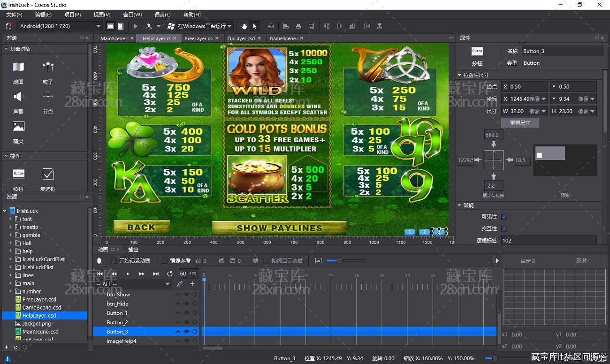Screen dimensions: 610x364
Task: Switch to the Output tab
Action: pyautogui.click(x=133, y=250)
